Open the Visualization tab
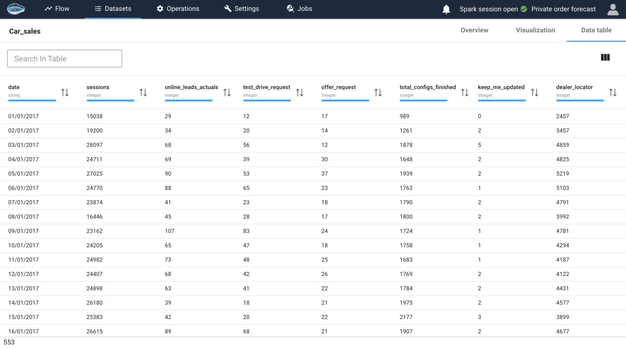Screen dimensions: 626x349 click(x=535, y=30)
